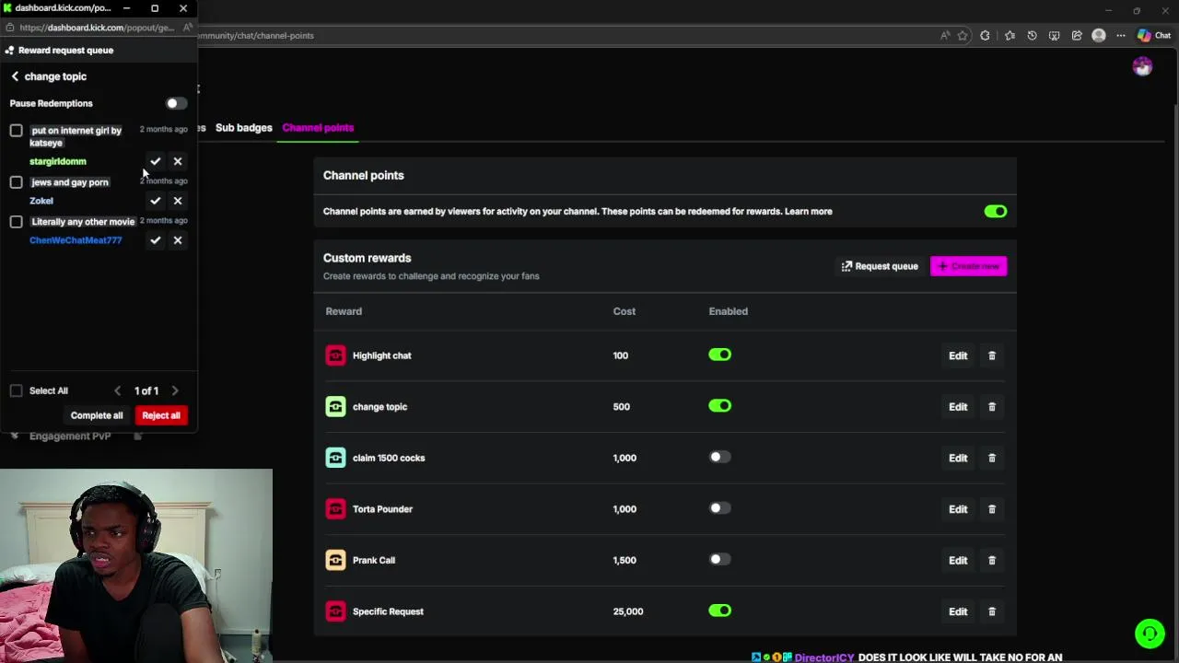Delete the Highlight chat reward

(992, 355)
